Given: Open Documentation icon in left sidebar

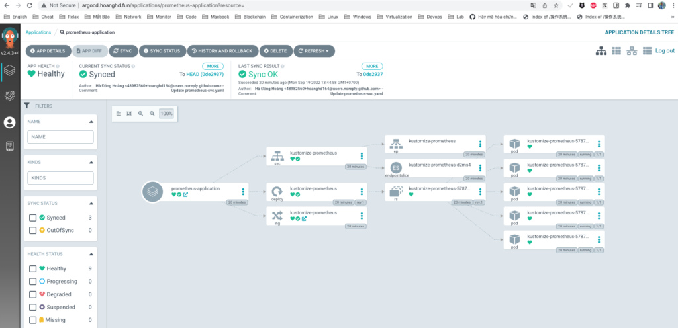Looking at the screenshot, I should [9, 146].
